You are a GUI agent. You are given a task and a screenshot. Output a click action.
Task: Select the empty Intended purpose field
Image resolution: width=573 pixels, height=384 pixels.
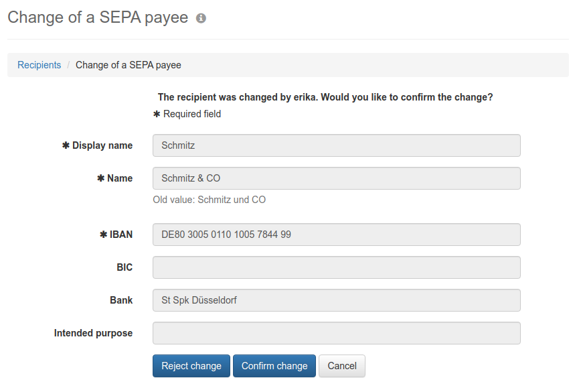337,333
